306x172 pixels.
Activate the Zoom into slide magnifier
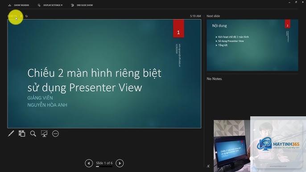coord(33,134)
